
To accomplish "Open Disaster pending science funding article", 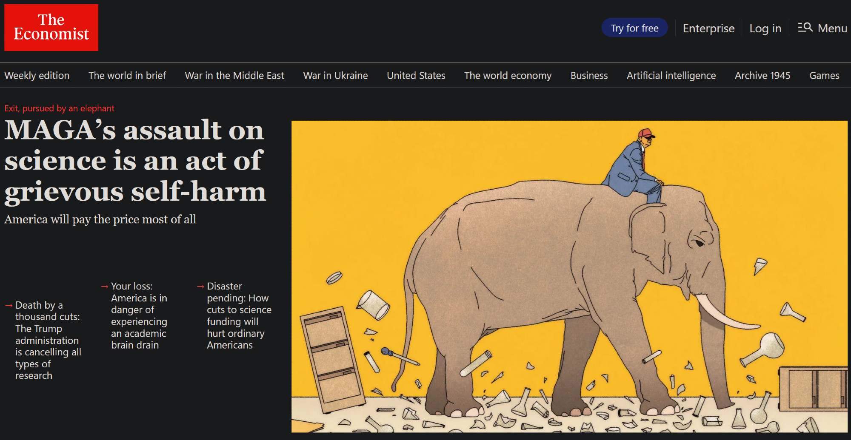I will [239, 315].
